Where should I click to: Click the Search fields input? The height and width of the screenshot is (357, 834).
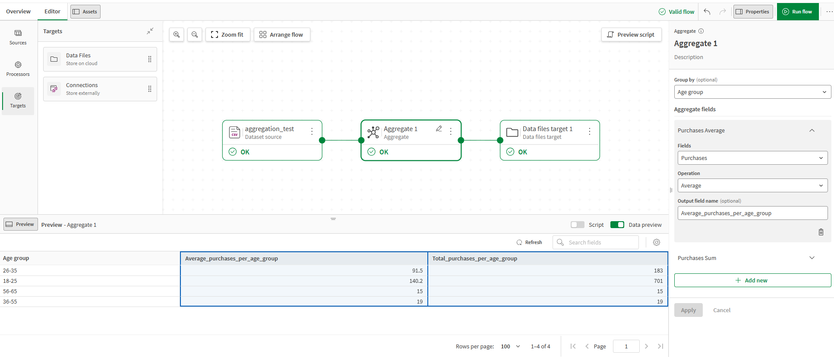tap(596, 242)
